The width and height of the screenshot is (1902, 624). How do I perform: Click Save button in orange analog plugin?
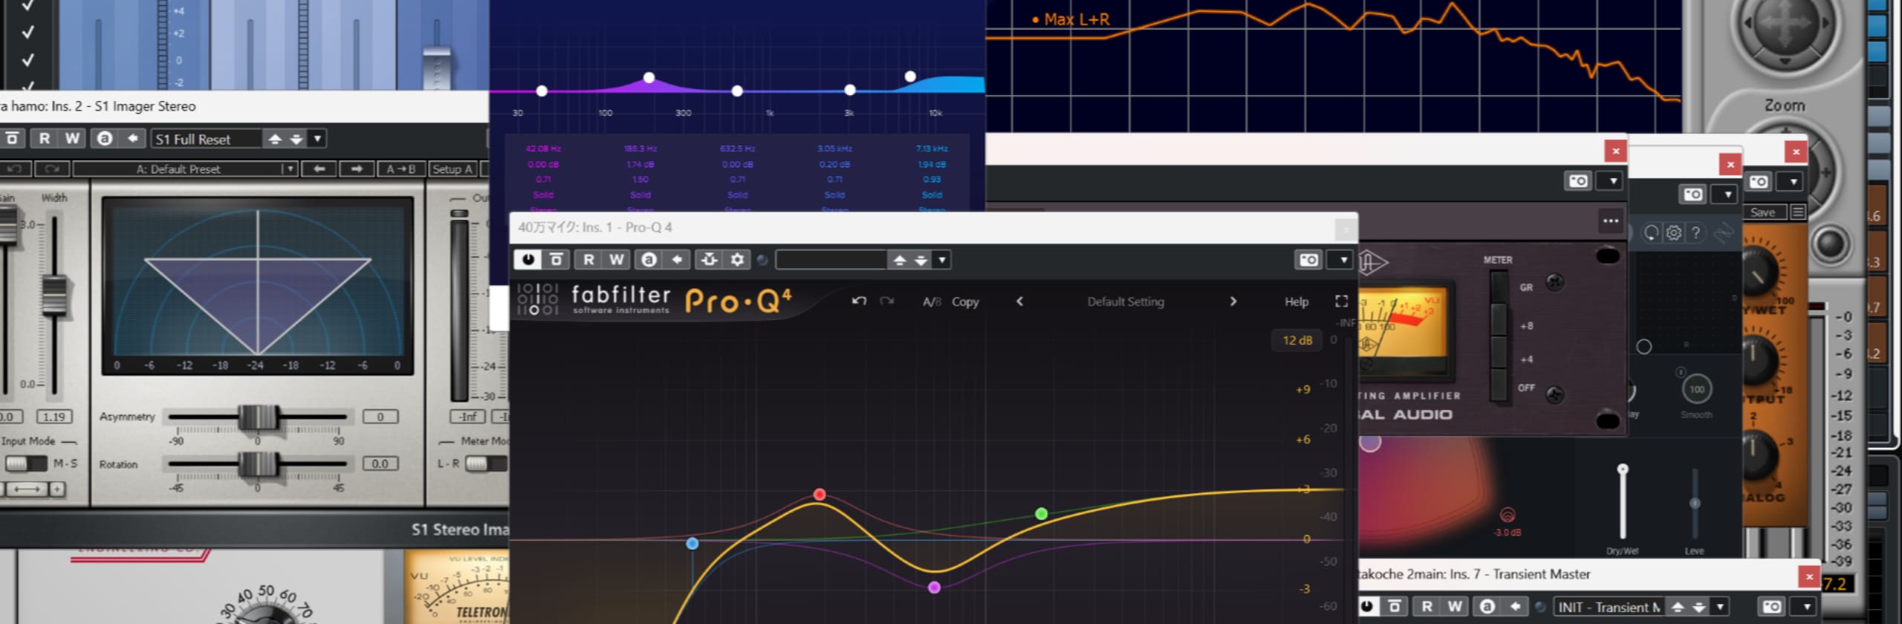1762,212
